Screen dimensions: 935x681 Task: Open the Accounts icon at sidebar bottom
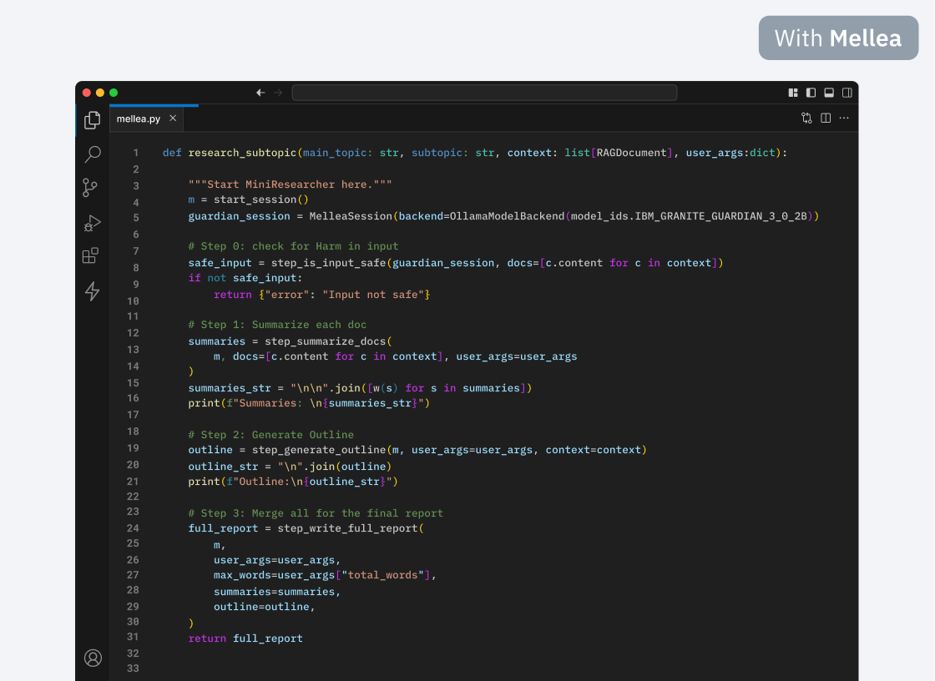(93, 658)
